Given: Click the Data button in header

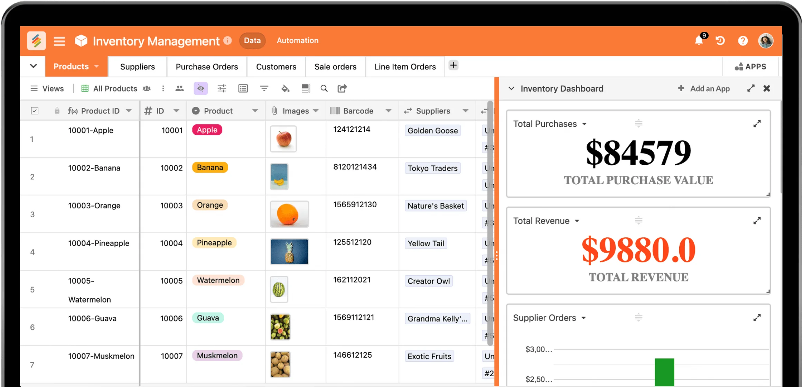Looking at the screenshot, I should pos(252,40).
